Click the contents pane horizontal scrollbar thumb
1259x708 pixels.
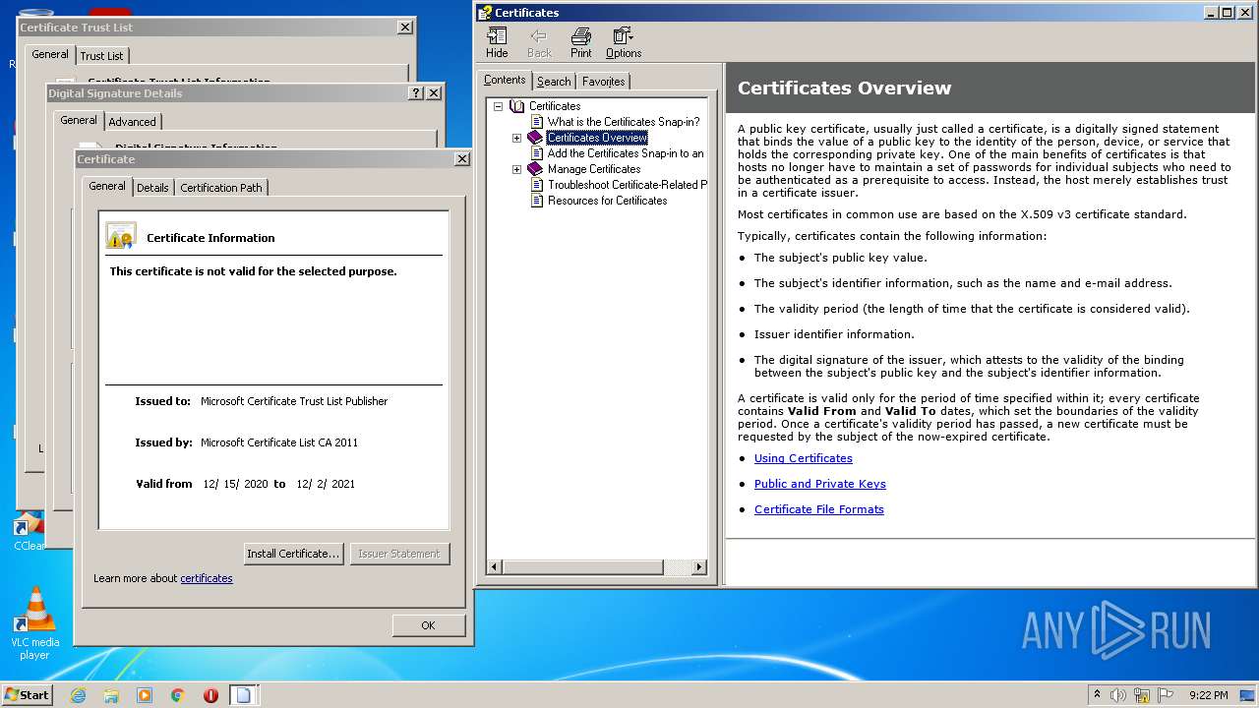pos(582,567)
